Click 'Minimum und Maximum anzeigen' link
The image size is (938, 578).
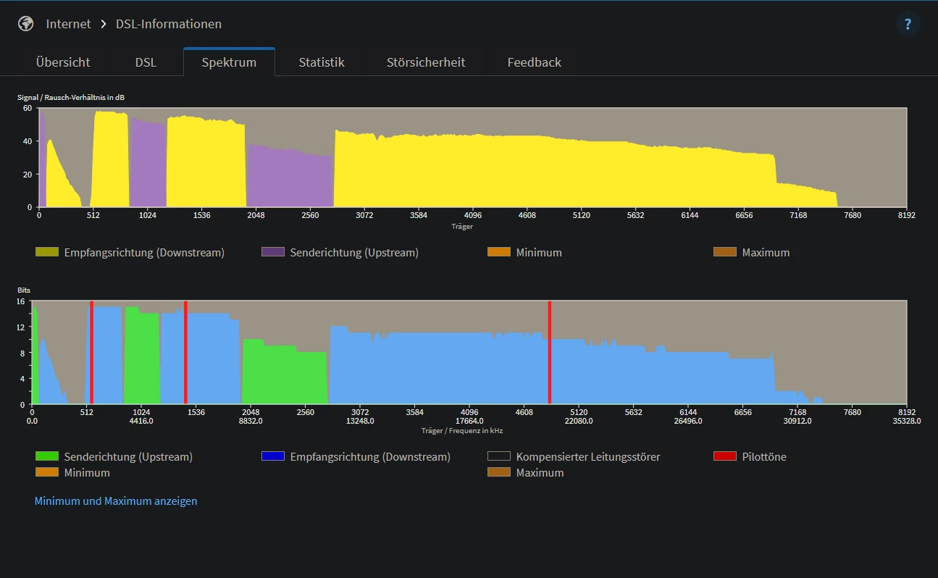coord(116,500)
